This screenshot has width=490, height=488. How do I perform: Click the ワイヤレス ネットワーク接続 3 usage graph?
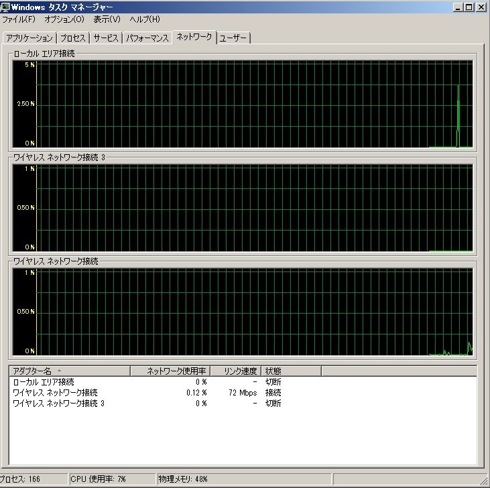tap(243, 208)
